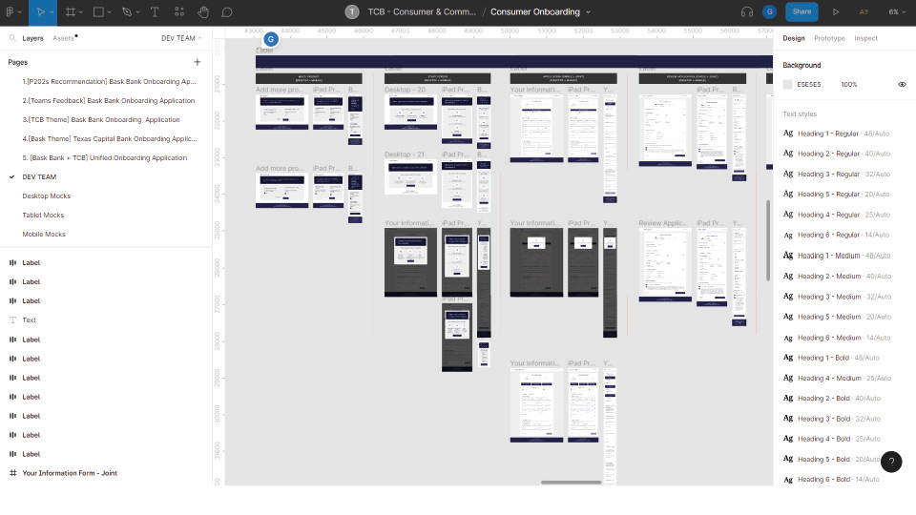
Task: Select the Hand tool
Action: click(x=203, y=12)
